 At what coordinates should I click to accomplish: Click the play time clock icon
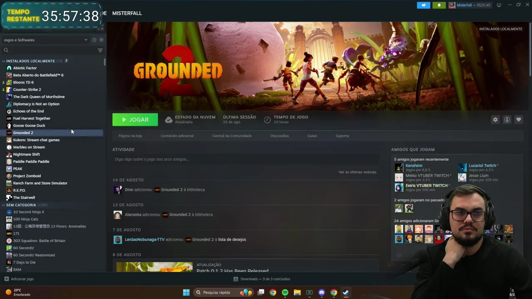[267, 120]
